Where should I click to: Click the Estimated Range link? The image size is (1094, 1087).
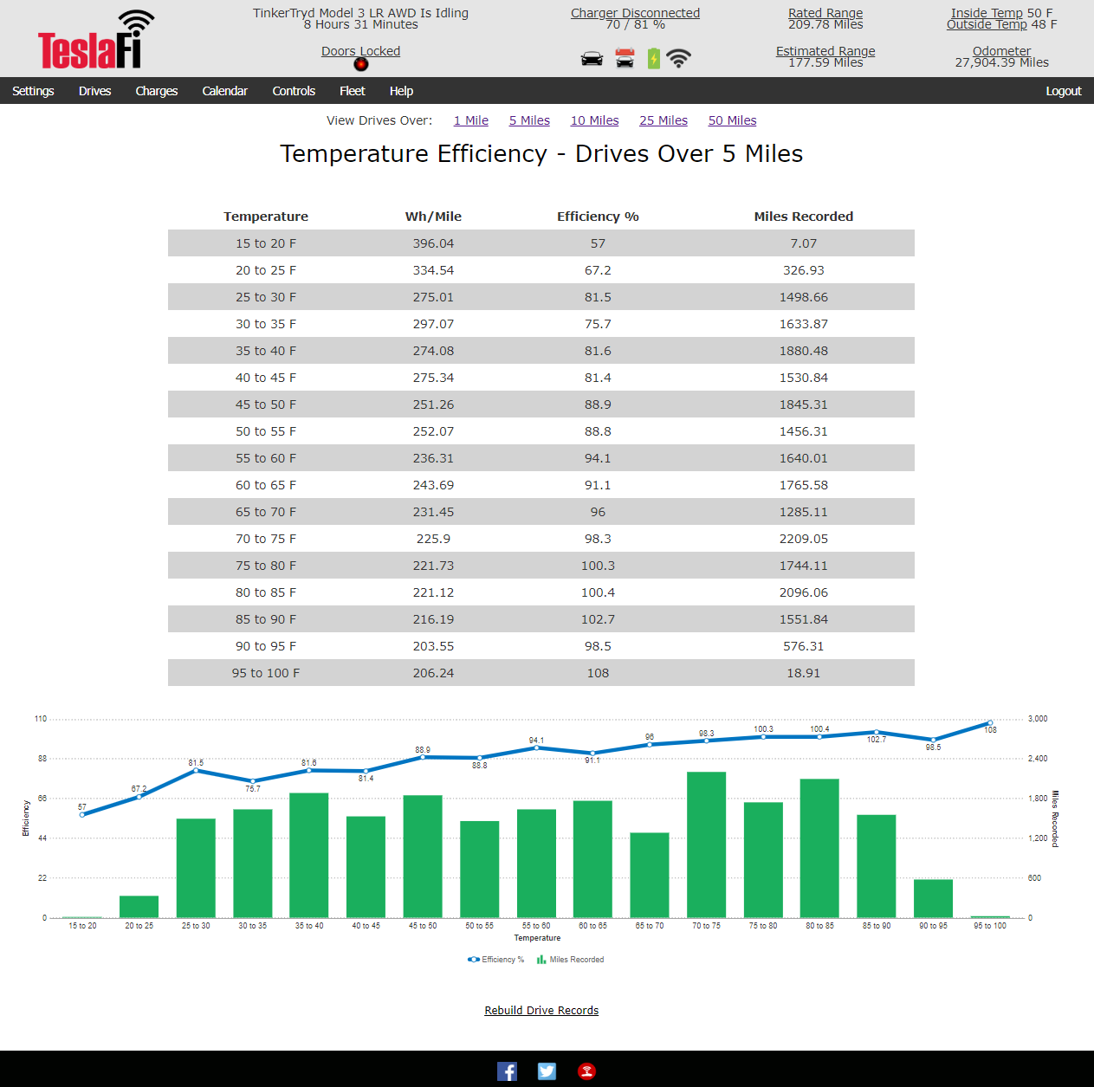[x=825, y=51]
